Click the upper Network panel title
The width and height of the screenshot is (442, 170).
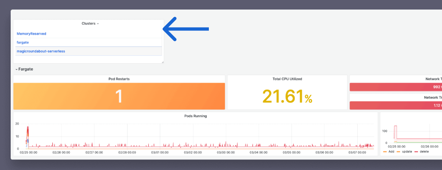pyautogui.click(x=433, y=79)
